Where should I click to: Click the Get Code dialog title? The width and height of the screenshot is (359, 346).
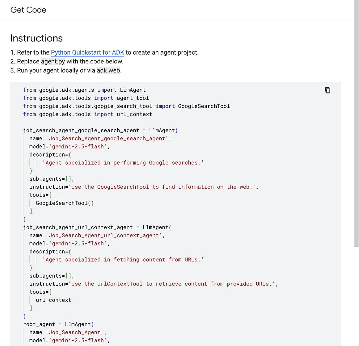(28, 10)
